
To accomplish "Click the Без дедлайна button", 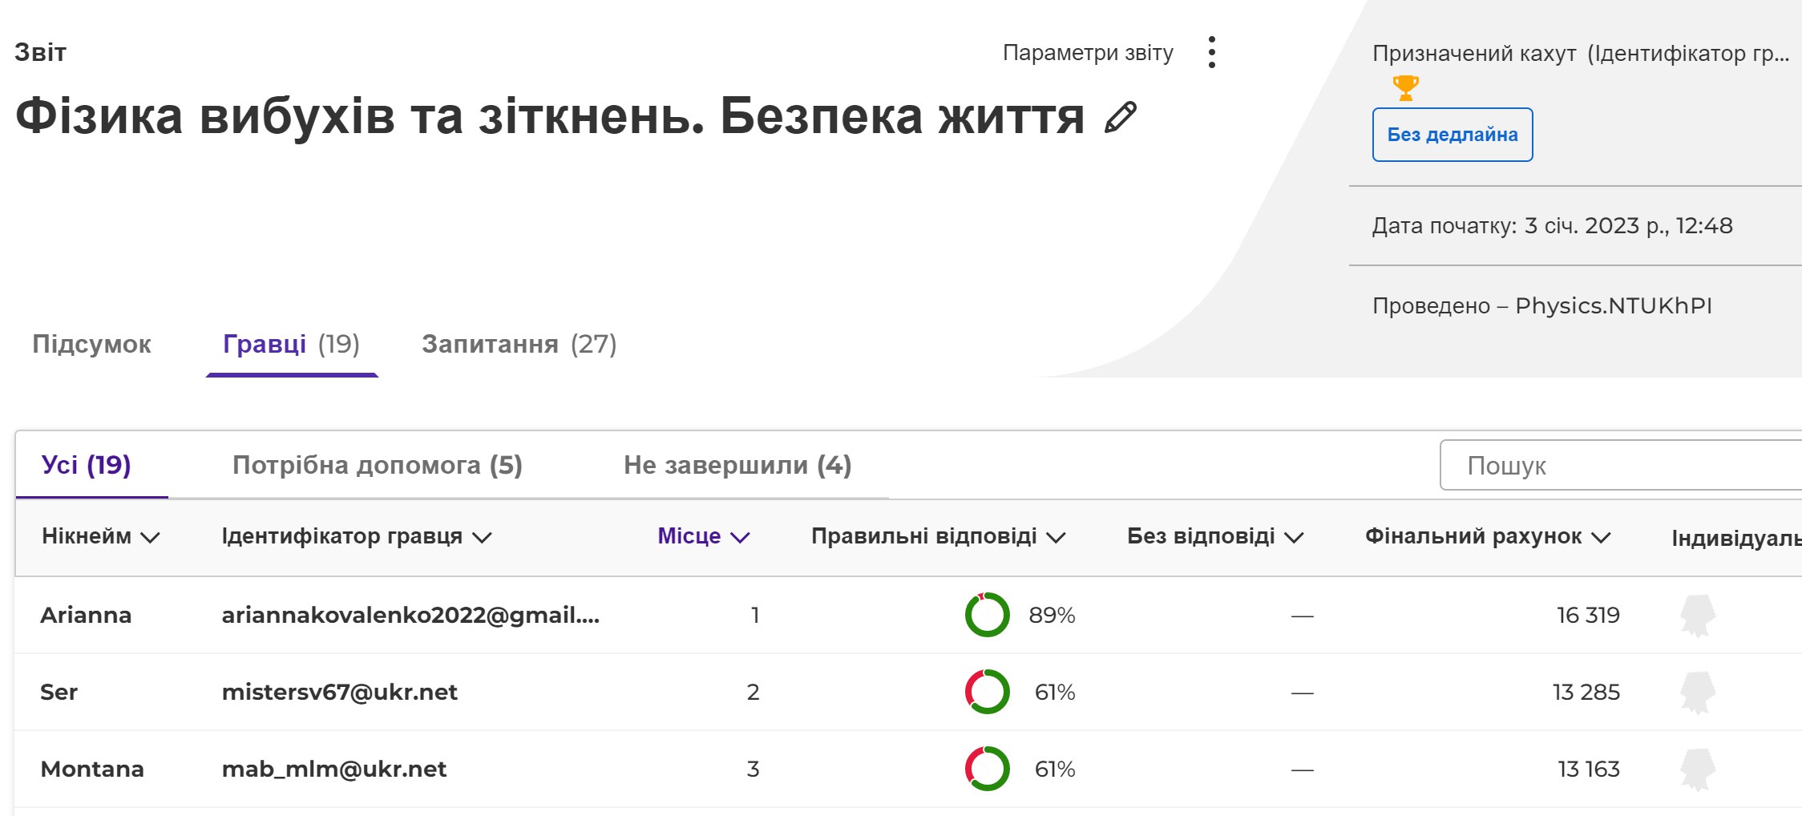I will point(1453,135).
